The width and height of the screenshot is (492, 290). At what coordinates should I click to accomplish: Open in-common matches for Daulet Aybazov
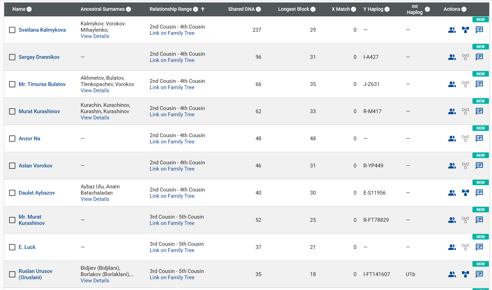[452, 193]
